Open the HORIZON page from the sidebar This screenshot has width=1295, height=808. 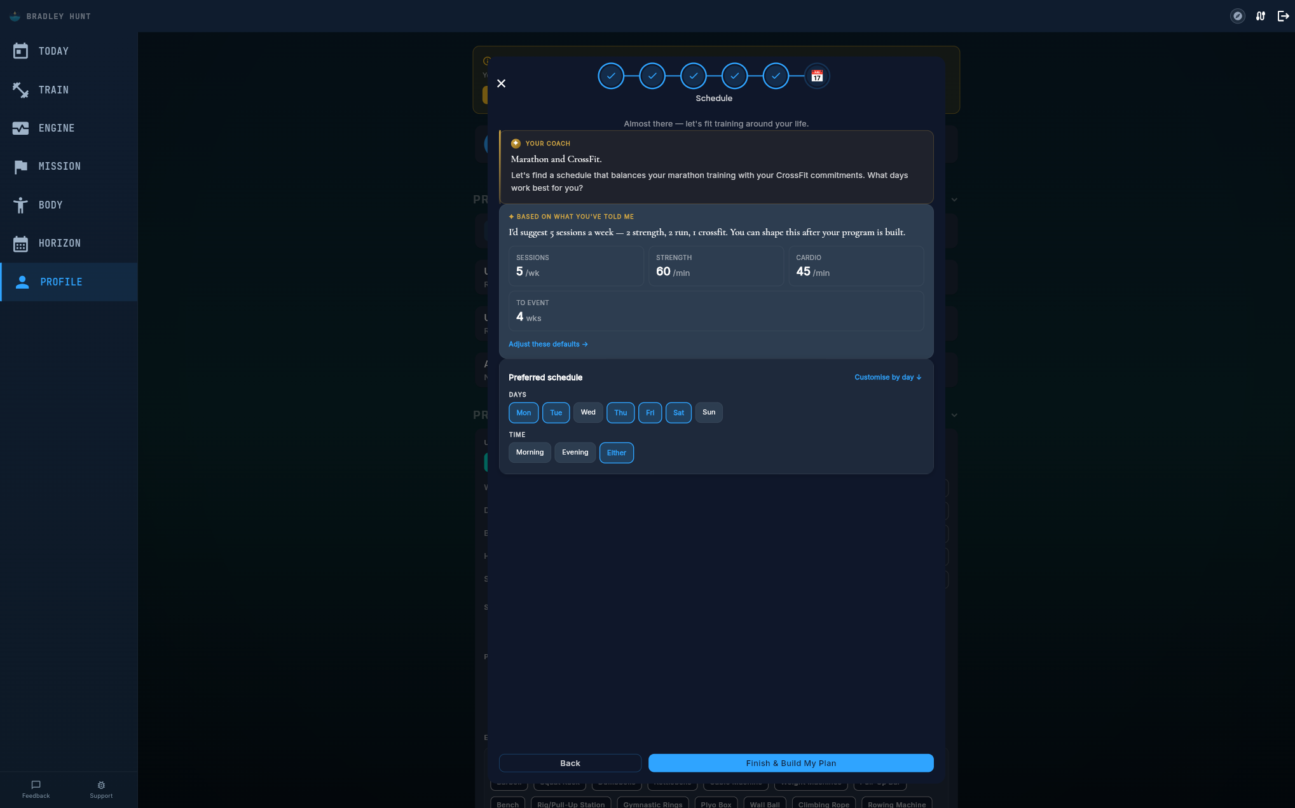coord(21,243)
